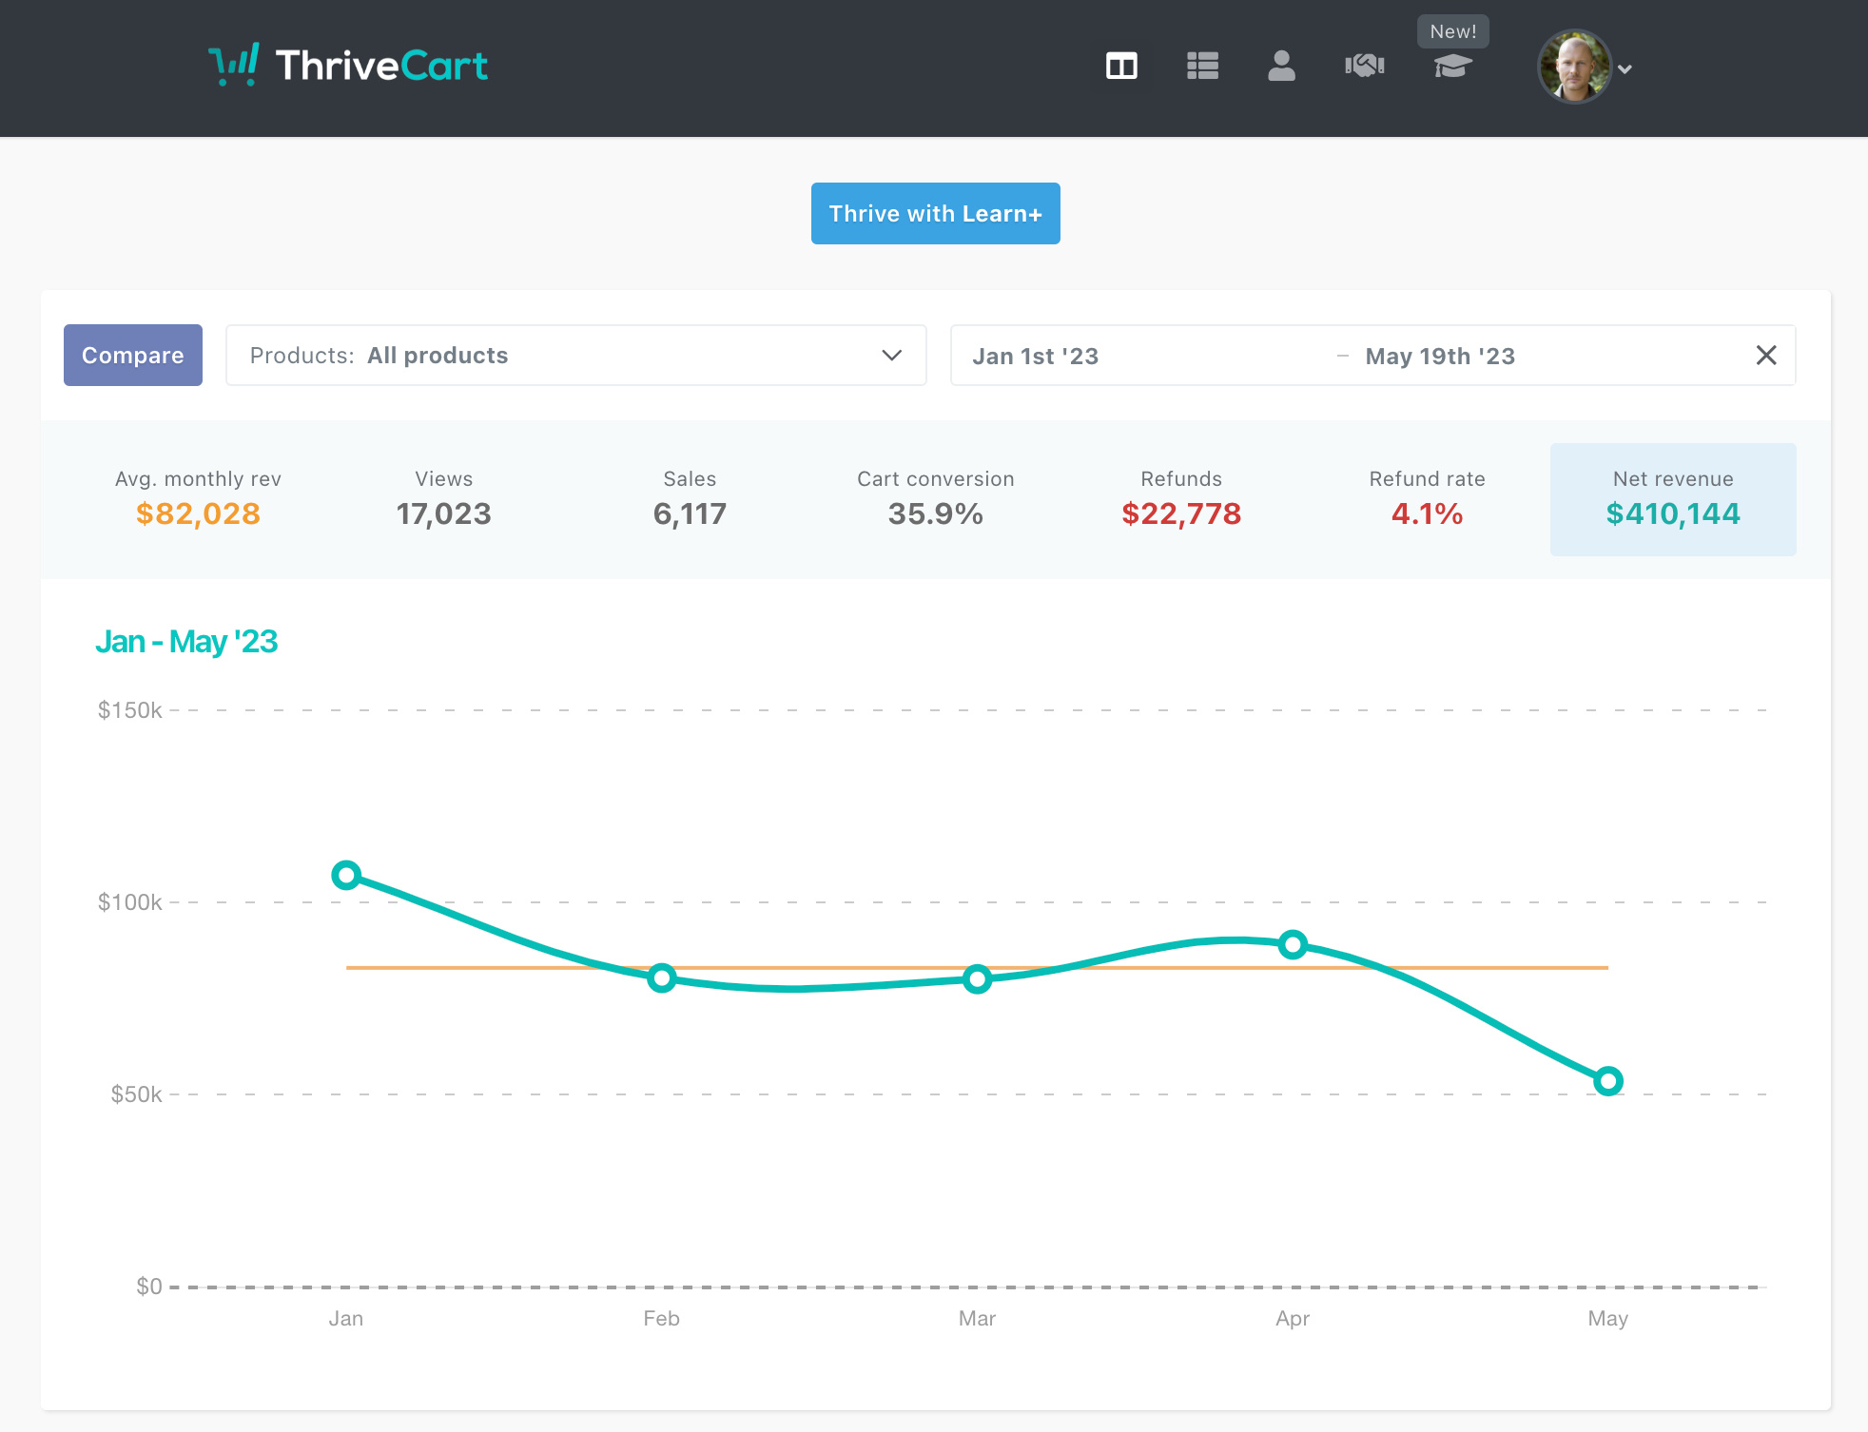Open the customers person icon
Viewport: 1868px width, 1432px height.
(1281, 66)
